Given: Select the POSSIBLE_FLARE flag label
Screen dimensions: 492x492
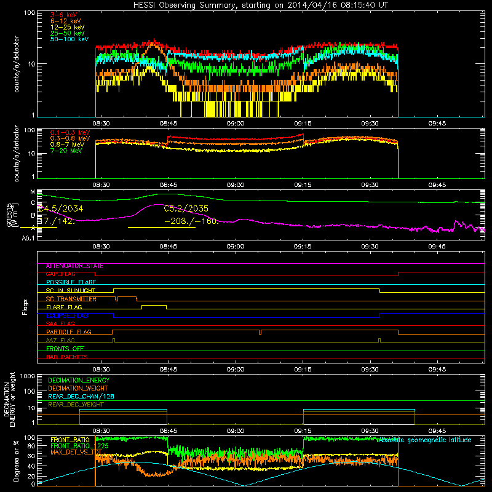Looking at the screenshot, I should pos(71,282).
